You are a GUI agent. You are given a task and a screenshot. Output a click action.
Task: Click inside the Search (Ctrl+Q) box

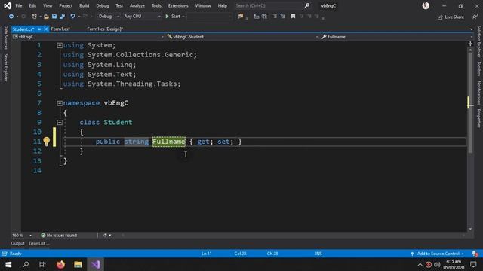[x=269, y=5]
